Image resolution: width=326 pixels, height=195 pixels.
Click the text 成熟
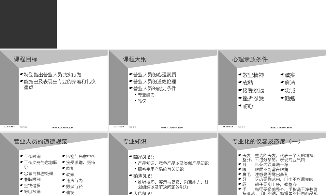tap(248, 83)
